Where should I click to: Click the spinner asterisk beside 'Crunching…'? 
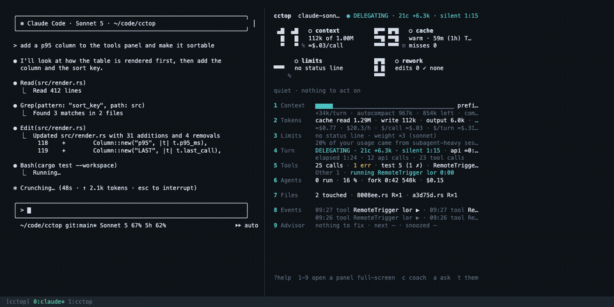coord(15,188)
